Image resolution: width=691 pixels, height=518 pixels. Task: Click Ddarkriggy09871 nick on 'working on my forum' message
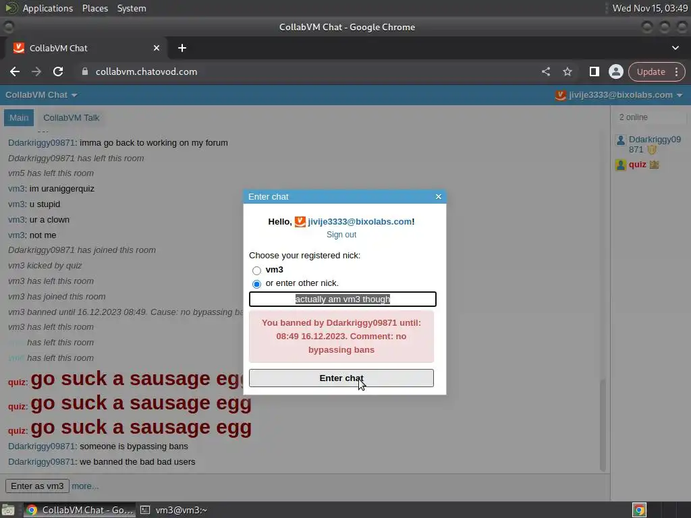(41, 143)
